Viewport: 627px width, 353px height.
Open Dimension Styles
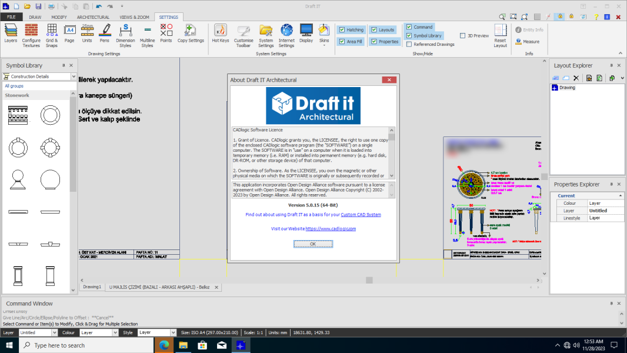pyautogui.click(x=125, y=35)
